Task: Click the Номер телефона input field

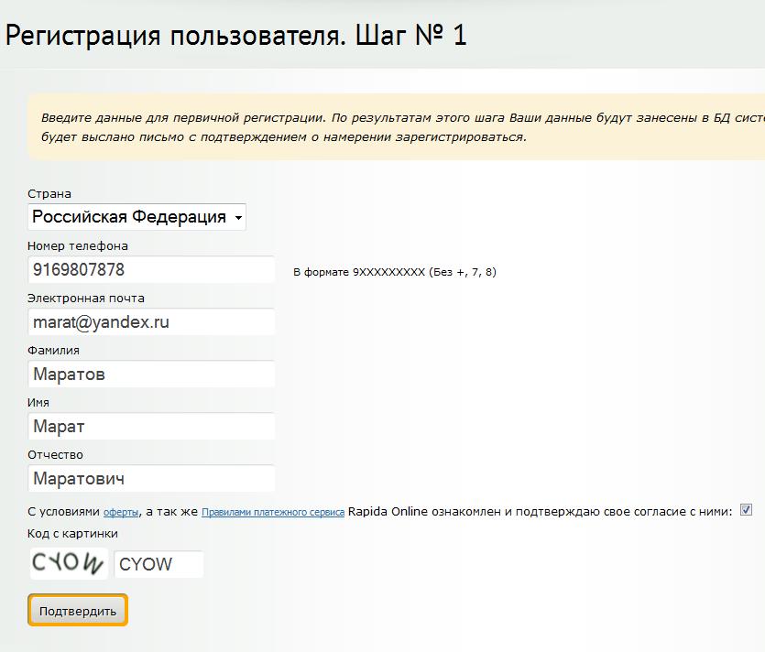Action: [x=151, y=270]
